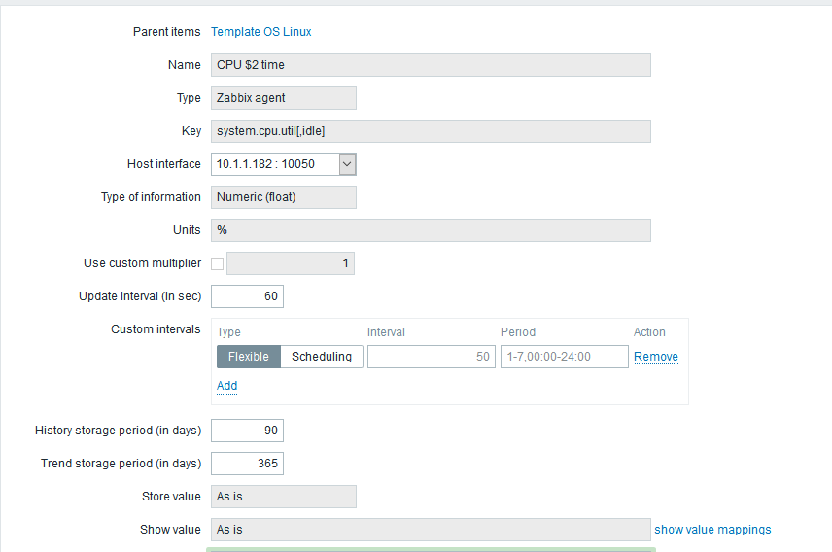This screenshot has width=832, height=552.
Task: Open the show value mappings link
Action: coord(712,530)
